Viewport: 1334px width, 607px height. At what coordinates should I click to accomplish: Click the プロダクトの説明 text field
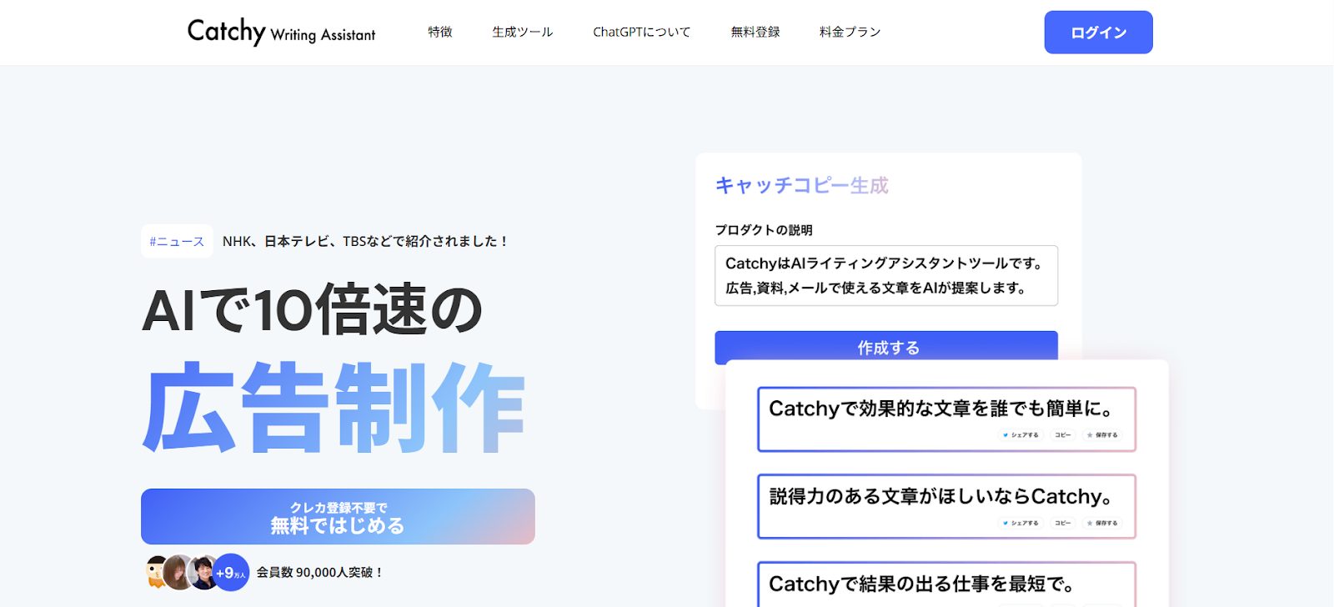point(885,276)
